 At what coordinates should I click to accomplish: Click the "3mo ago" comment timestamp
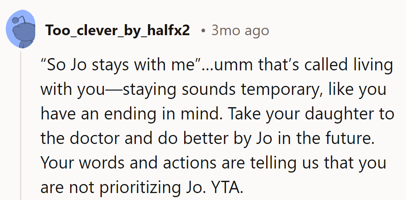pos(240,31)
